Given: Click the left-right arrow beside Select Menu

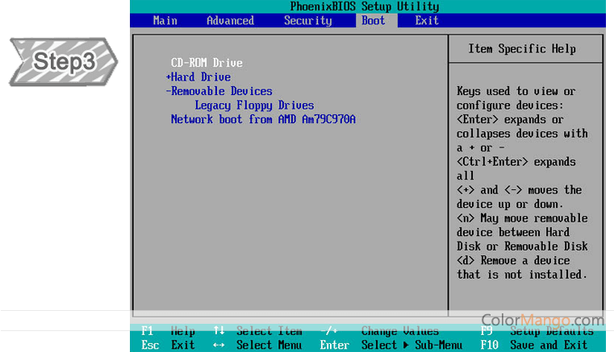Looking at the screenshot, I should click(219, 345).
